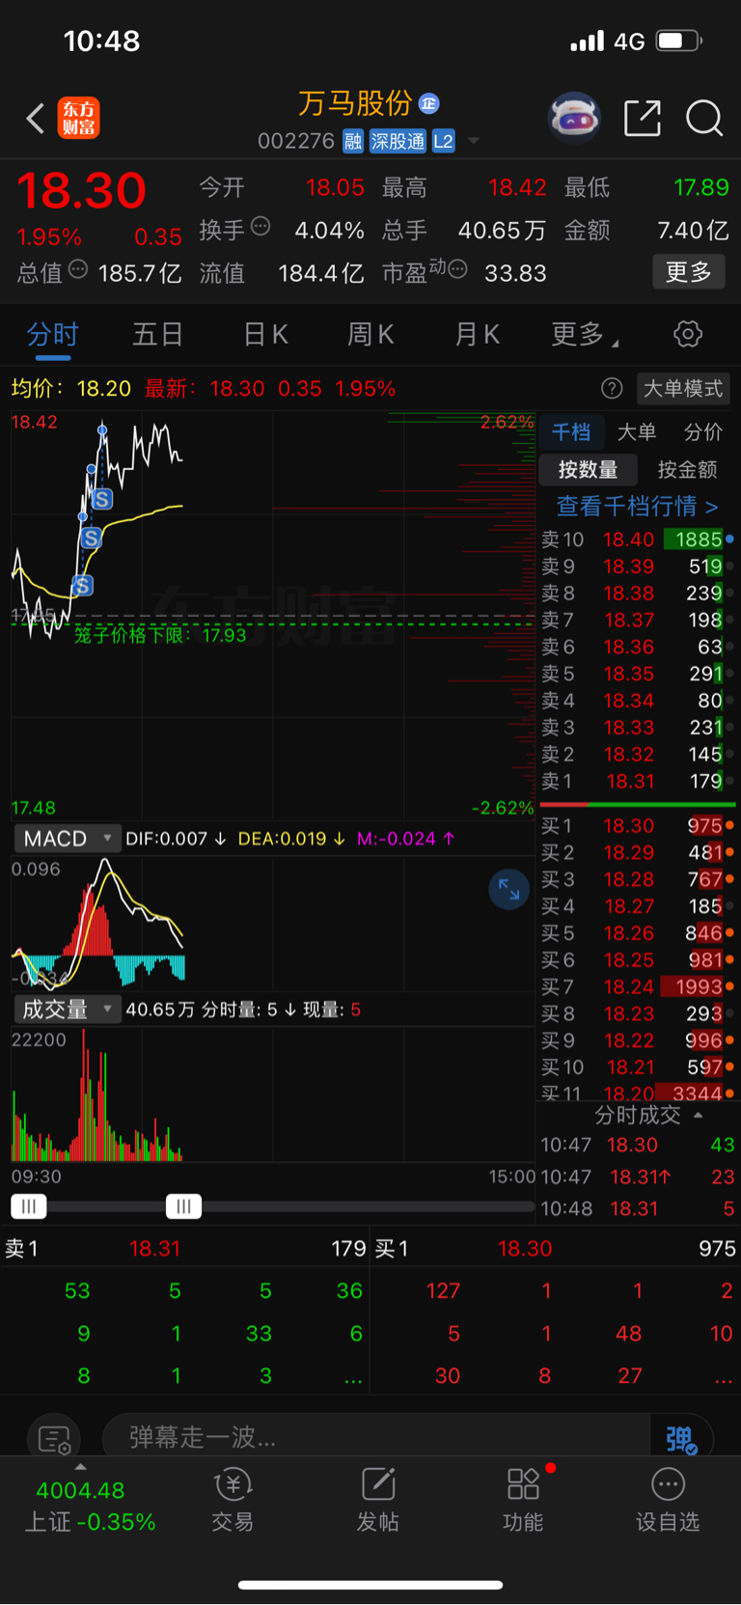Tap the 笼子价格下限 17.93 label
The image size is (741, 1605).
[x=160, y=635]
